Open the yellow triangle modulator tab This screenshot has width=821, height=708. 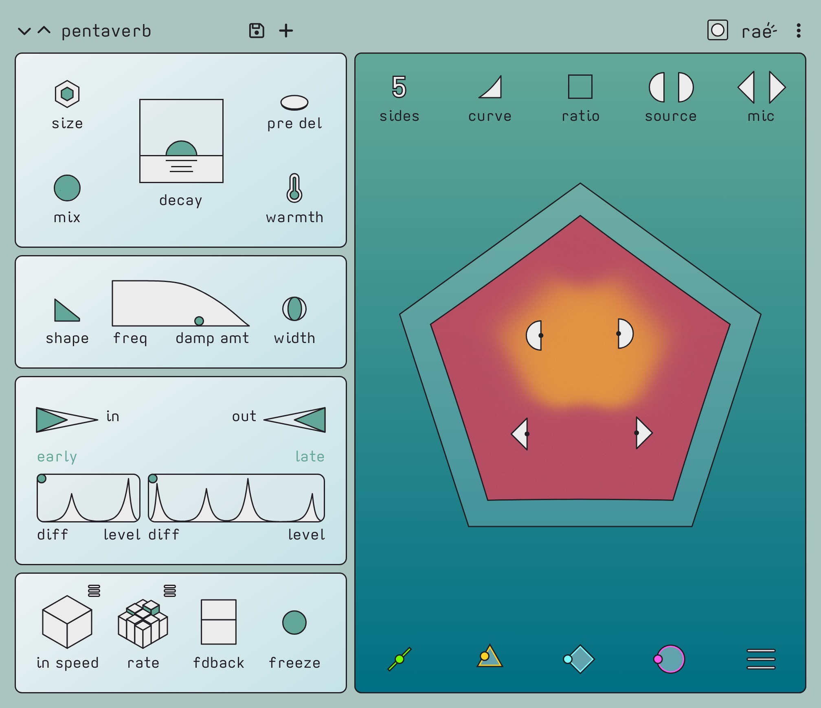coord(490,656)
